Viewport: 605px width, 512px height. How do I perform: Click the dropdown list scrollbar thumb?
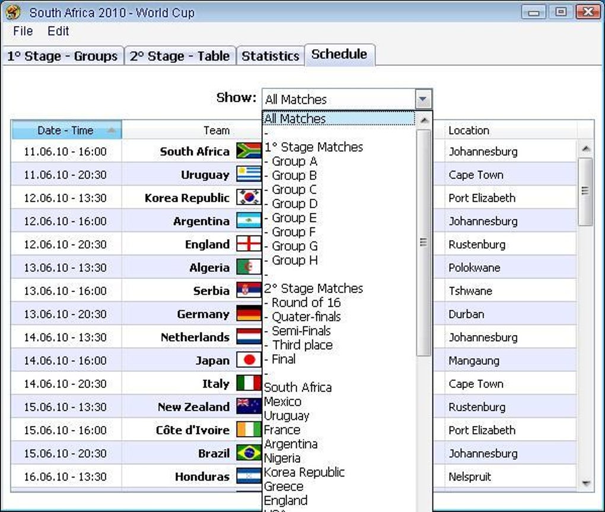tap(423, 242)
